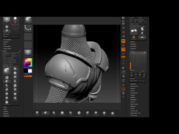Expand the Environment section
The width and height of the screenshot is (179, 134).
coord(7,47)
